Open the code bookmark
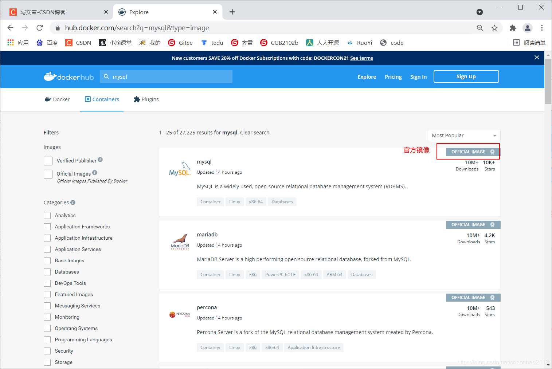The height and width of the screenshot is (369, 552). click(392, 43)
